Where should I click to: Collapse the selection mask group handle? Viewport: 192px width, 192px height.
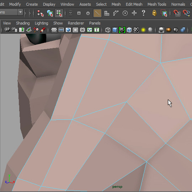click(x=65, y=13)
